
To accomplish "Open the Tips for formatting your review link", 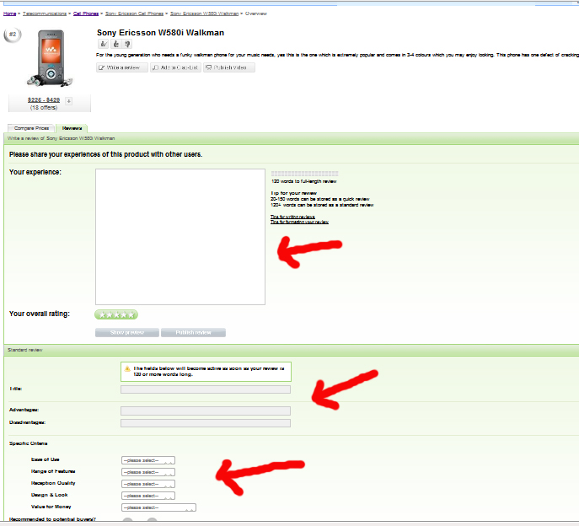I will tap(299, 222).
